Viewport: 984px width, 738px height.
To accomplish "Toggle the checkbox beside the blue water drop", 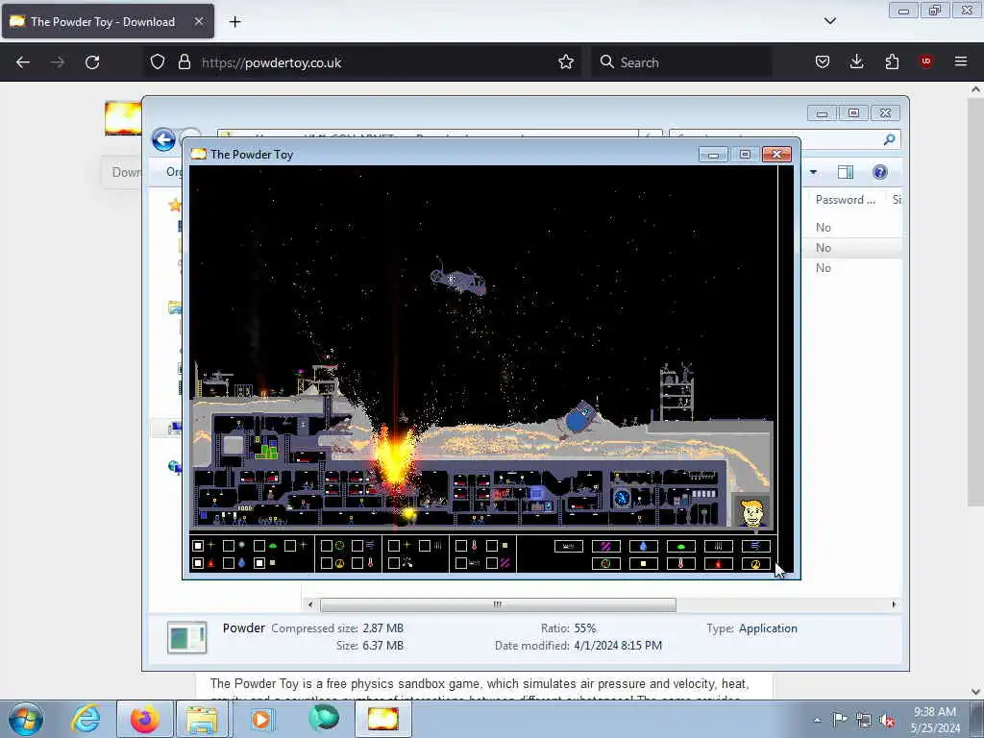I will click(229, 563).
